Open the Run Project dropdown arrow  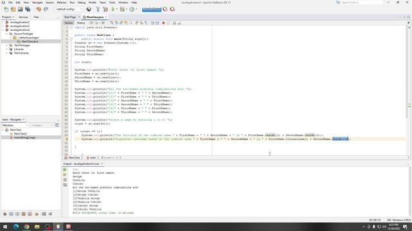point(117,9)
